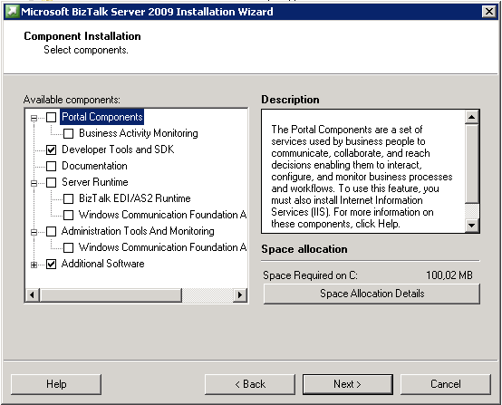
Task: Expand the Additional Software tree node
Action: (x=34, y=265)
